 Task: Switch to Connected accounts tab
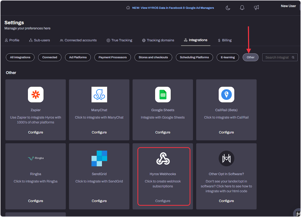click(78, 40)
